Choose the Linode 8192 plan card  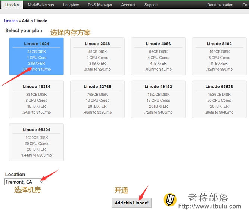coord(219,56)
